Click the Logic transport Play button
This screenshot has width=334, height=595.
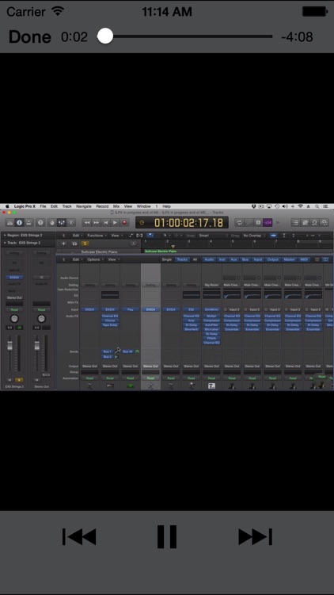click(x=115, y=223)
